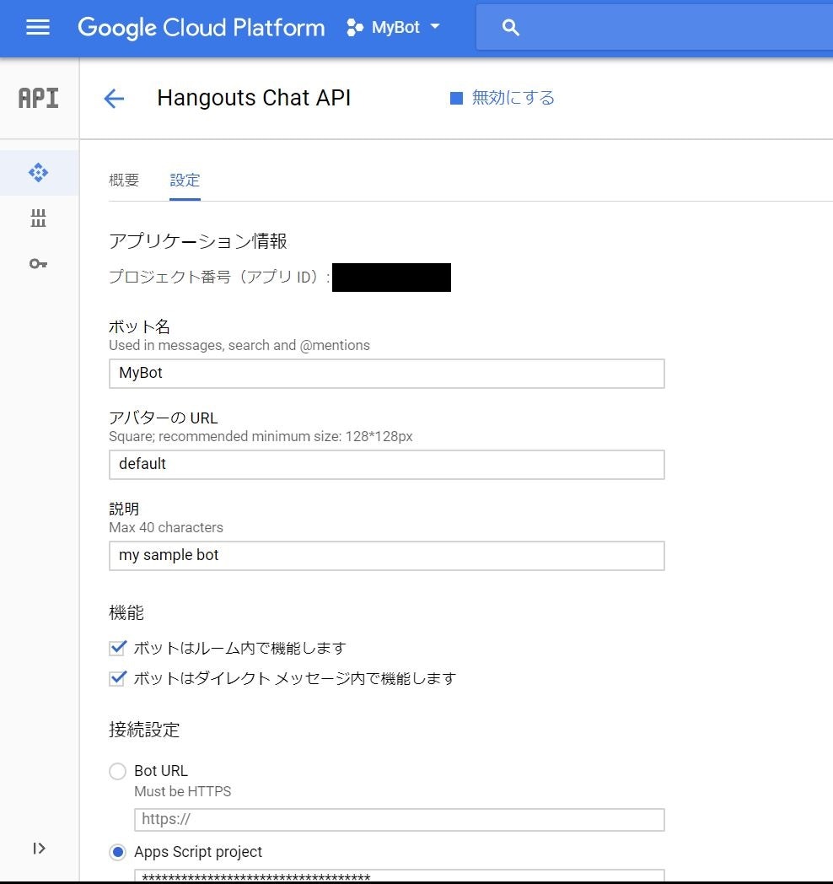Screen dimensions: 833x884
Task: Click the https:// Bot URL input
Action: (x=399, y=820)
